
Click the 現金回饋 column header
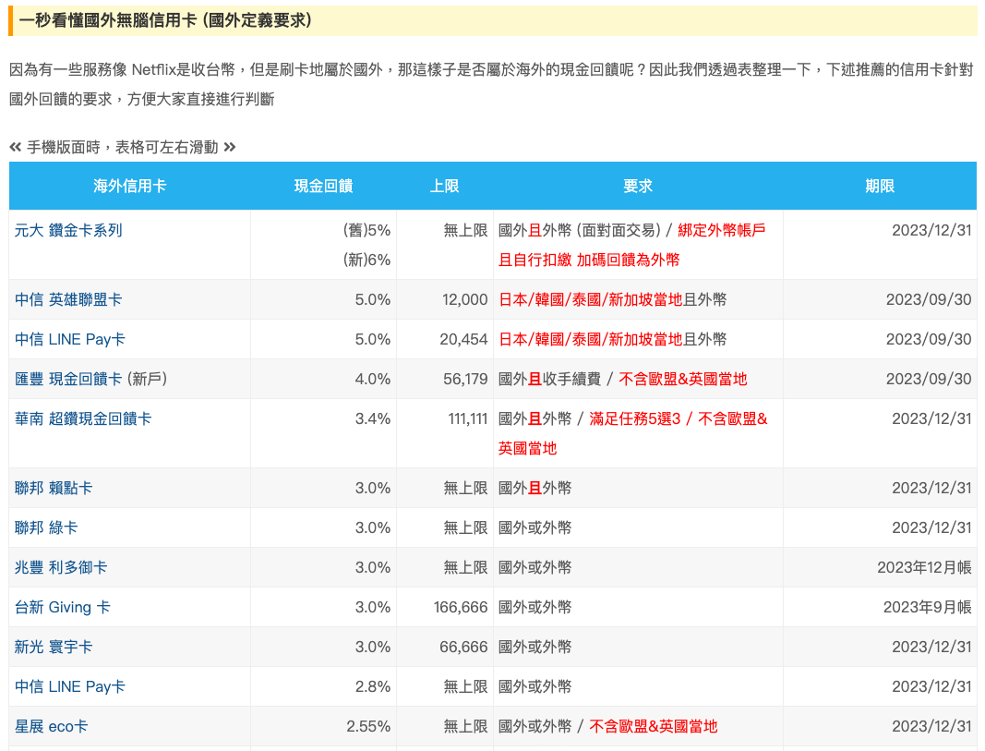(x=323, y=186)
